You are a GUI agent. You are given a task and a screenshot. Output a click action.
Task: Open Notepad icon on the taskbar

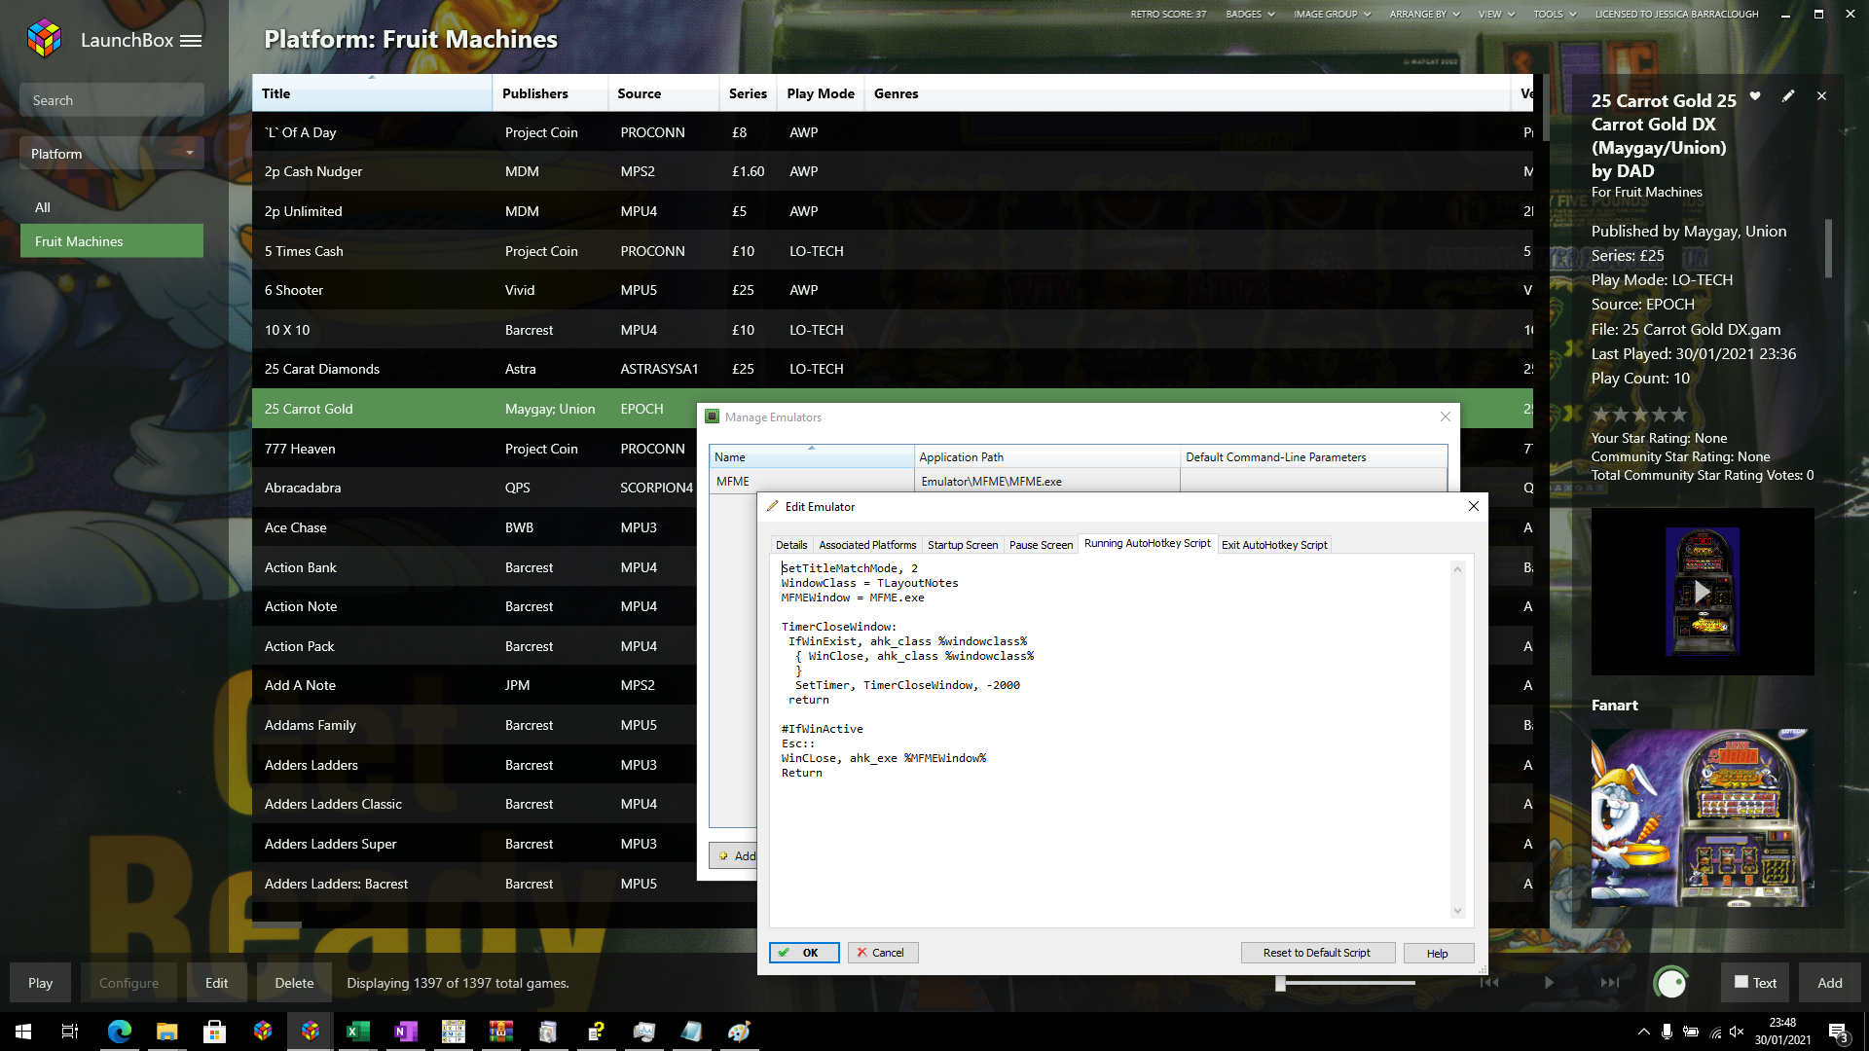tap(692, 1032)
